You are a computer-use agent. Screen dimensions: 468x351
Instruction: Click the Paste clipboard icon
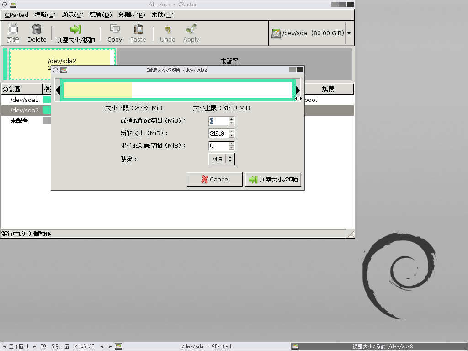click(x=138, y=29)
